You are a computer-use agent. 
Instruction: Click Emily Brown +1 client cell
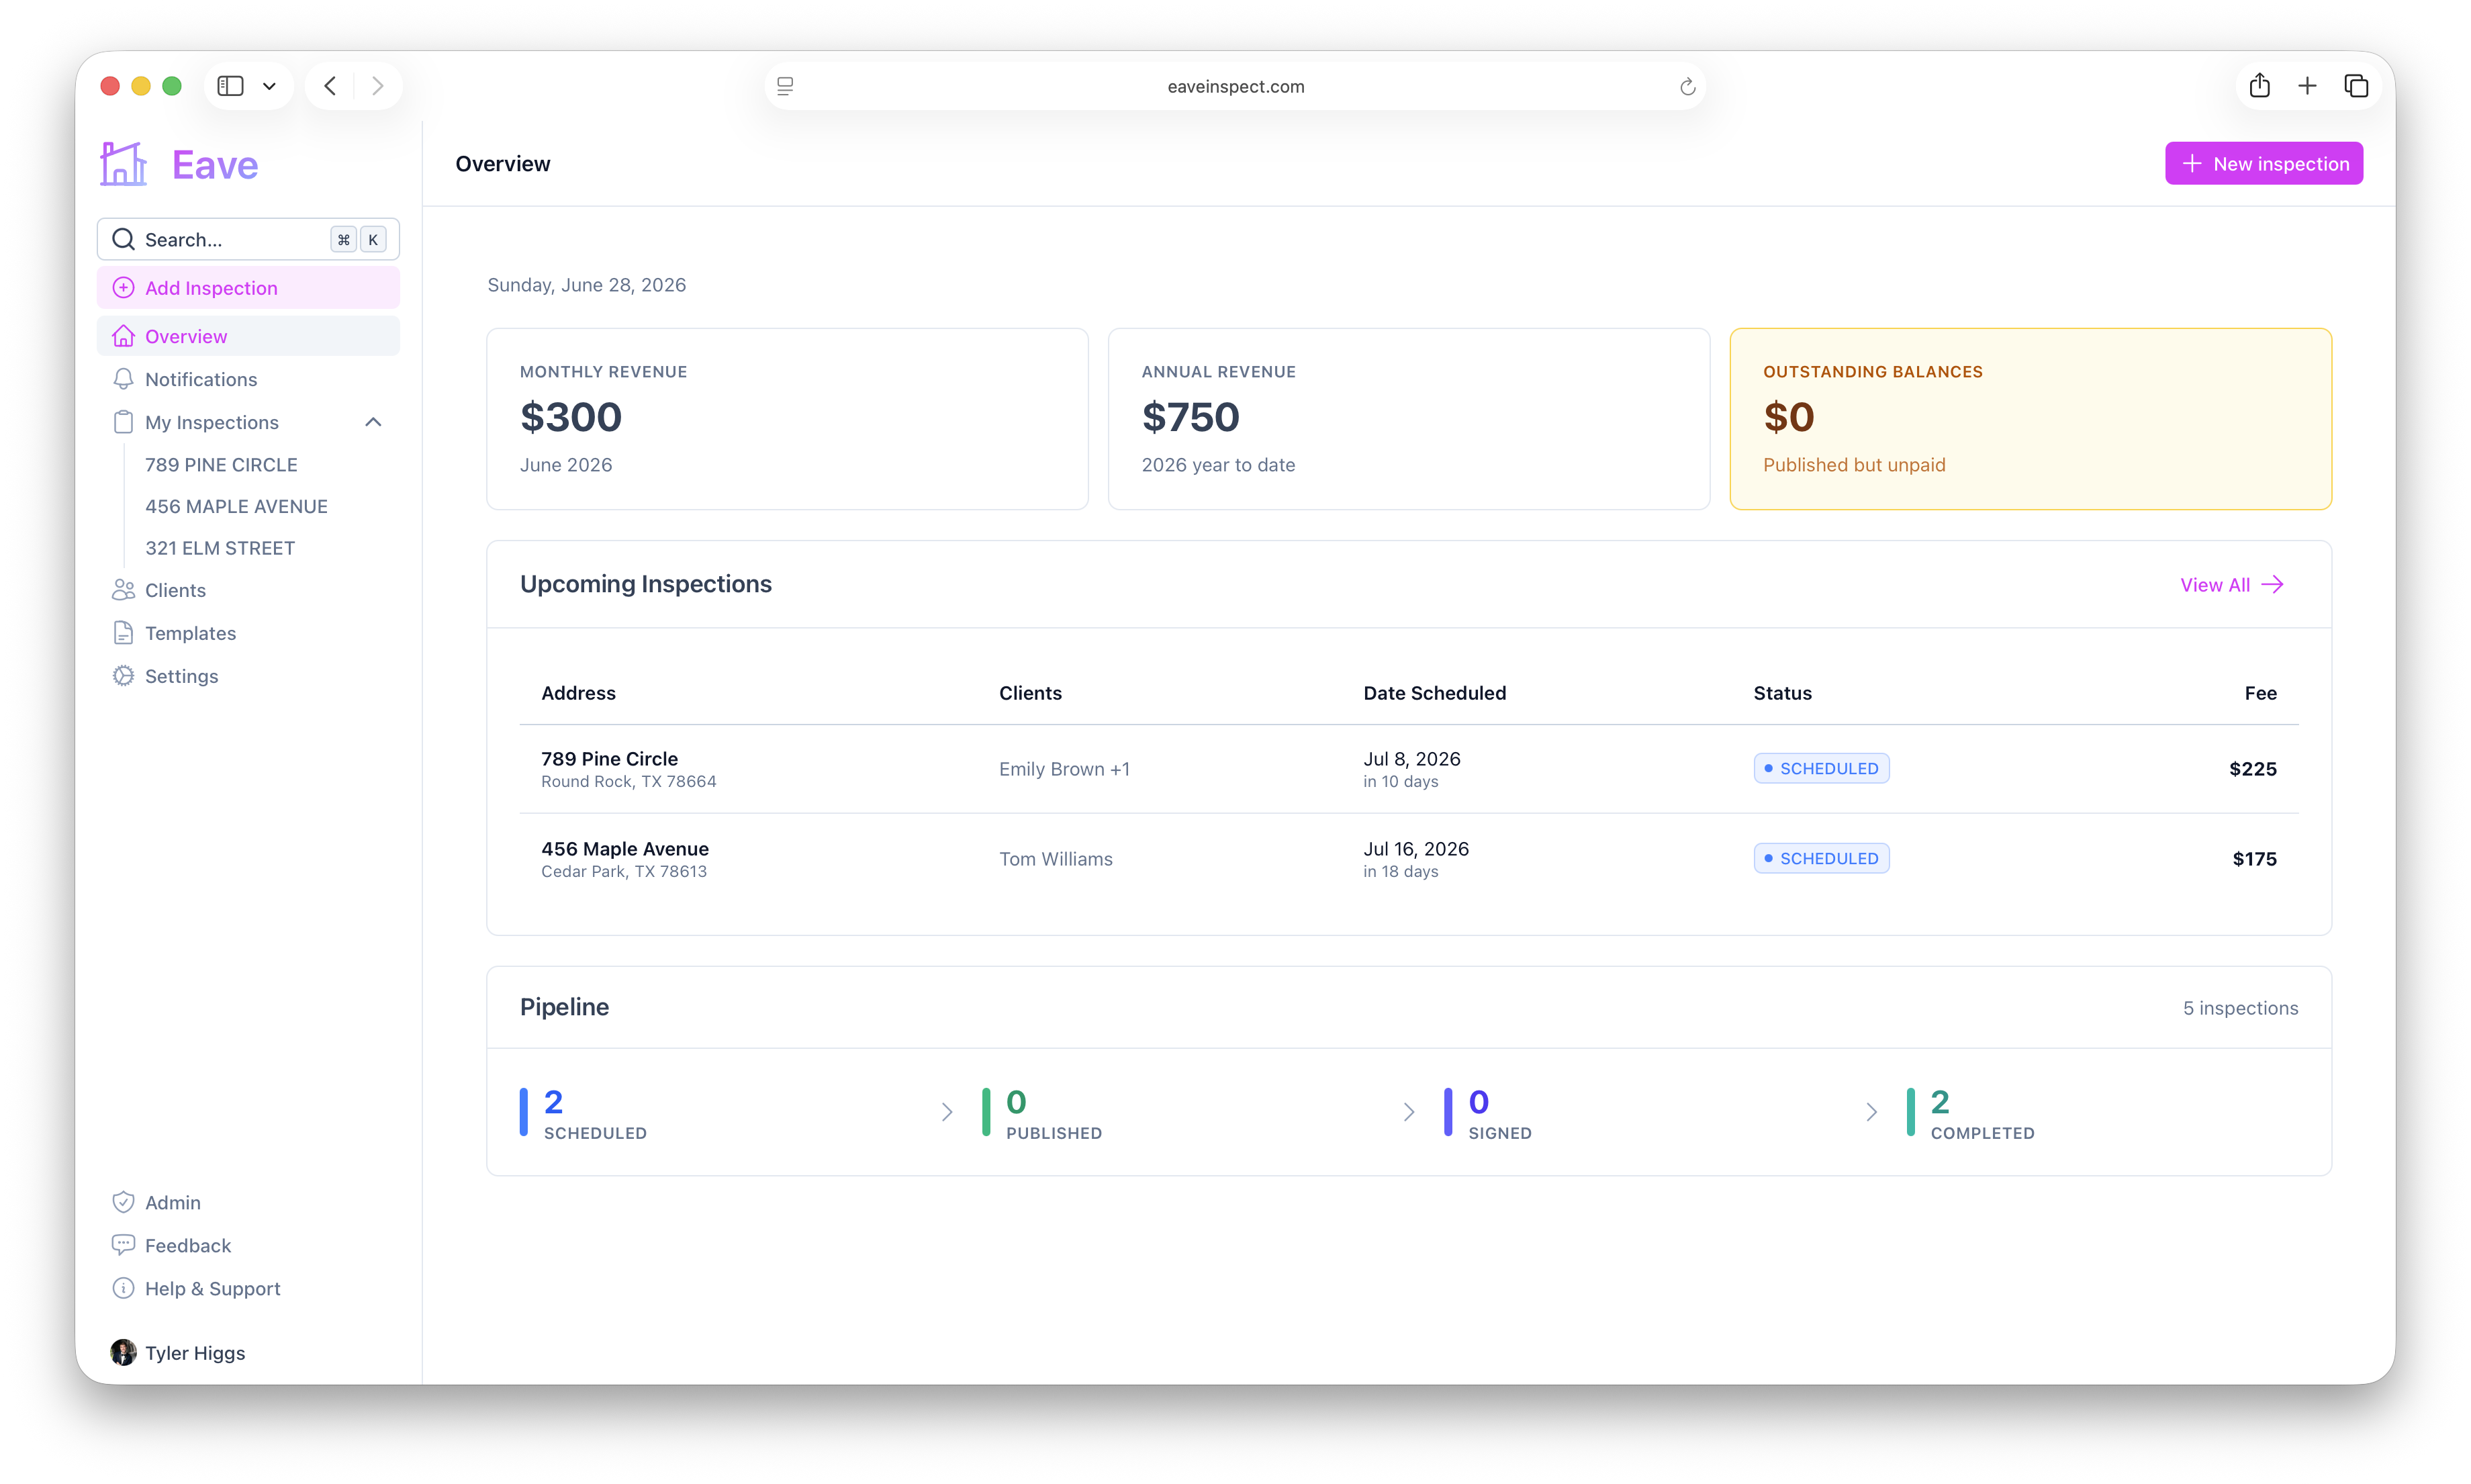pos(1064,769)
